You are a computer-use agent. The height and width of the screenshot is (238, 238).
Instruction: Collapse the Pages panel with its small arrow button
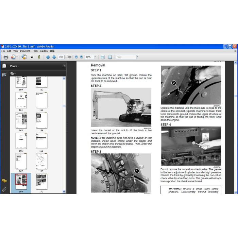click(64, 66)
